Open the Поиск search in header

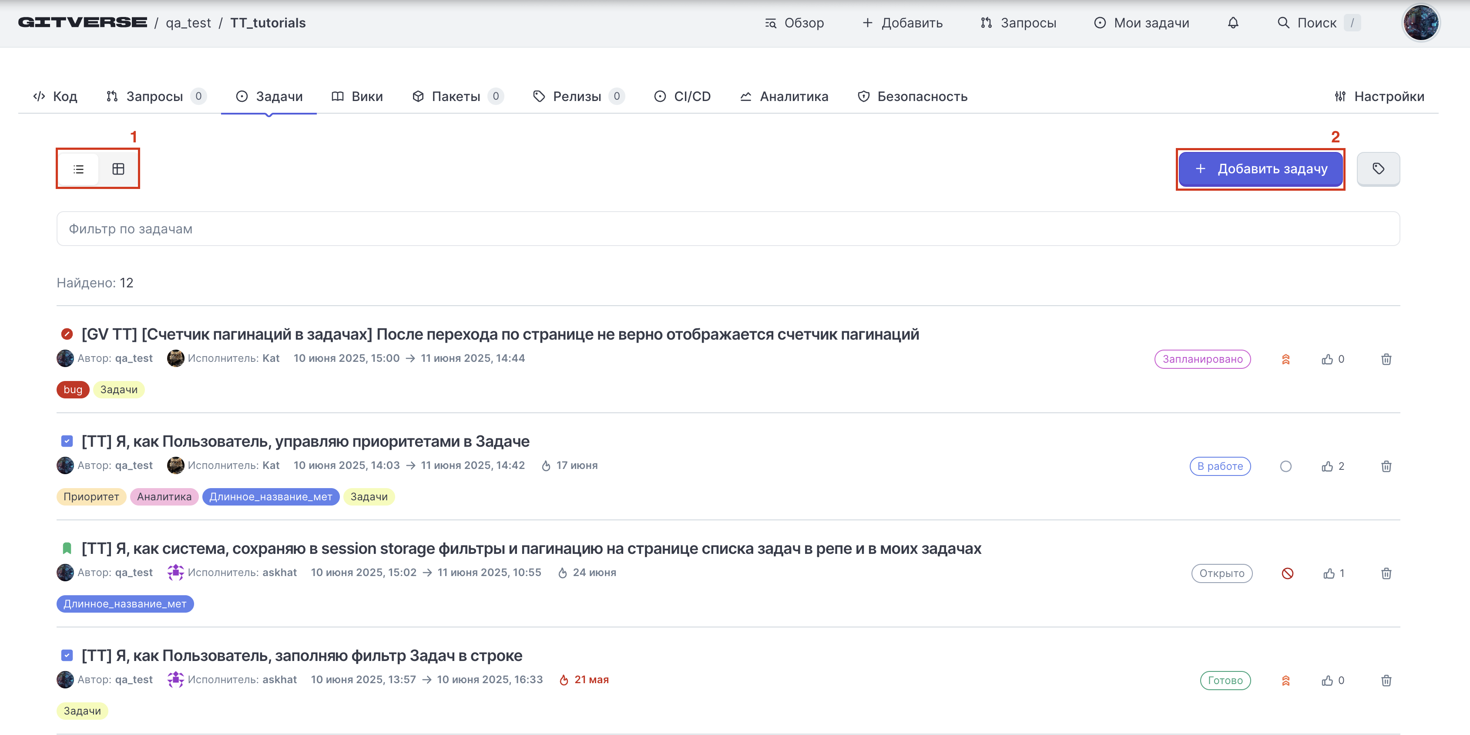(x=1318, y=23)
